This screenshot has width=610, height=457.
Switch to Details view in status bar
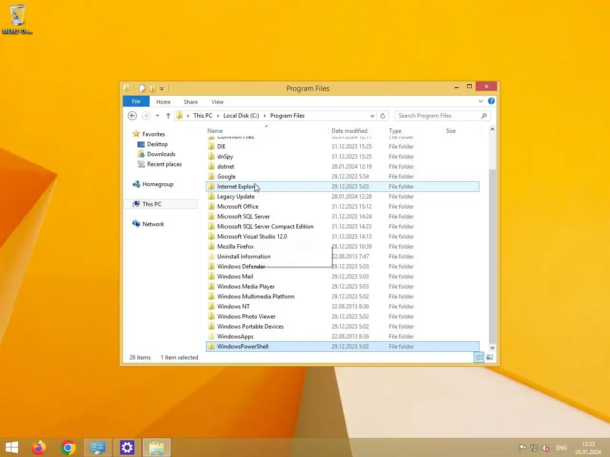pos(479,358)
